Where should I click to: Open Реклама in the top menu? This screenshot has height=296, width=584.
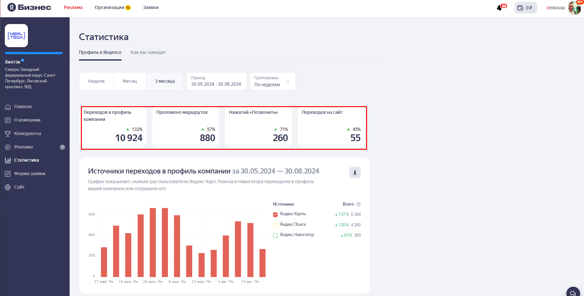pos(73,7)
